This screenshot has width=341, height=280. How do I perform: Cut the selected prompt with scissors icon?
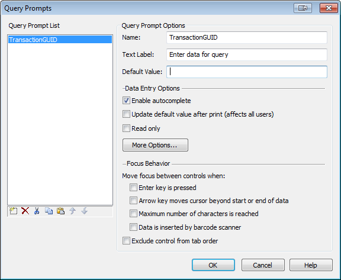(x=37, y=211)
